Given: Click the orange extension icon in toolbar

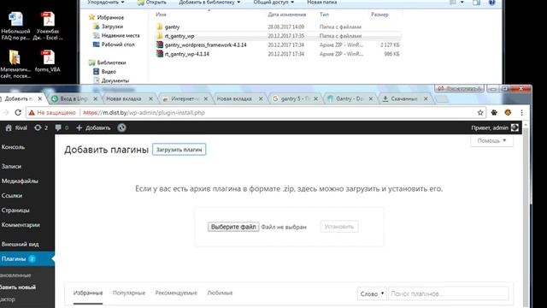Looking at the screenshot, I should (x=508, y=112).
